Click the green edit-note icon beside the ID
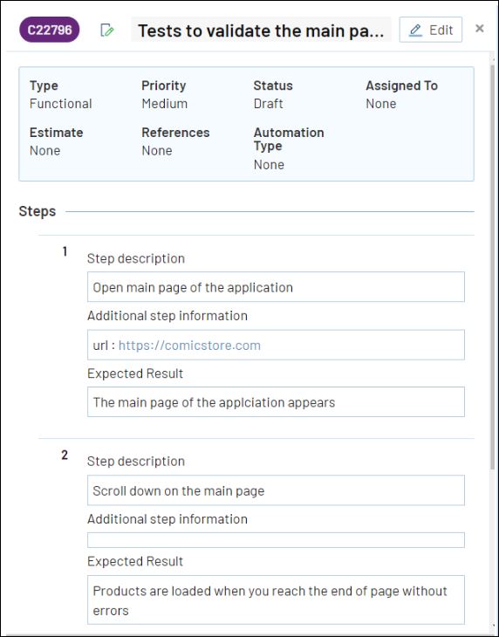Screen dimensions: 499x637 pyautogui.click(x=106, y=30)
